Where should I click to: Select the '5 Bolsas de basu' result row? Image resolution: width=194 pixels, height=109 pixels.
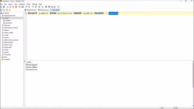(32, 65)
